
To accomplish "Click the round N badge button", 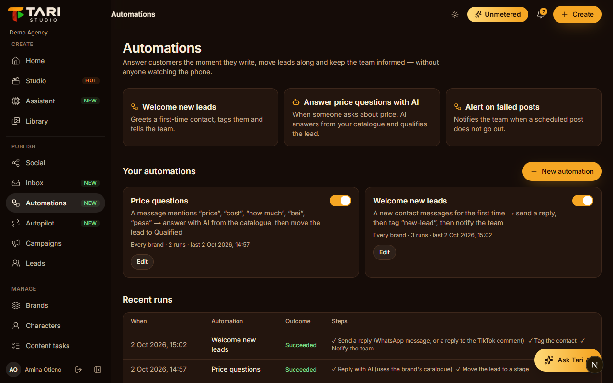I will 594,365.
